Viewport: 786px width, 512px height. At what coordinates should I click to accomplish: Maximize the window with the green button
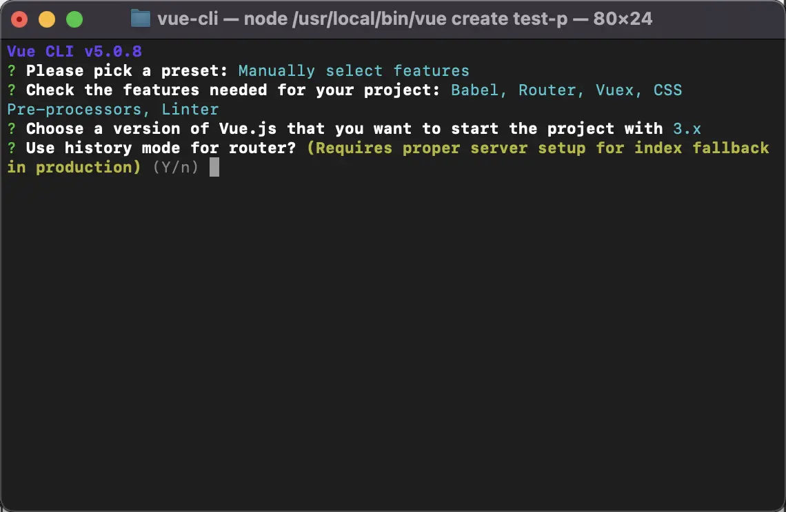[74, 19]
